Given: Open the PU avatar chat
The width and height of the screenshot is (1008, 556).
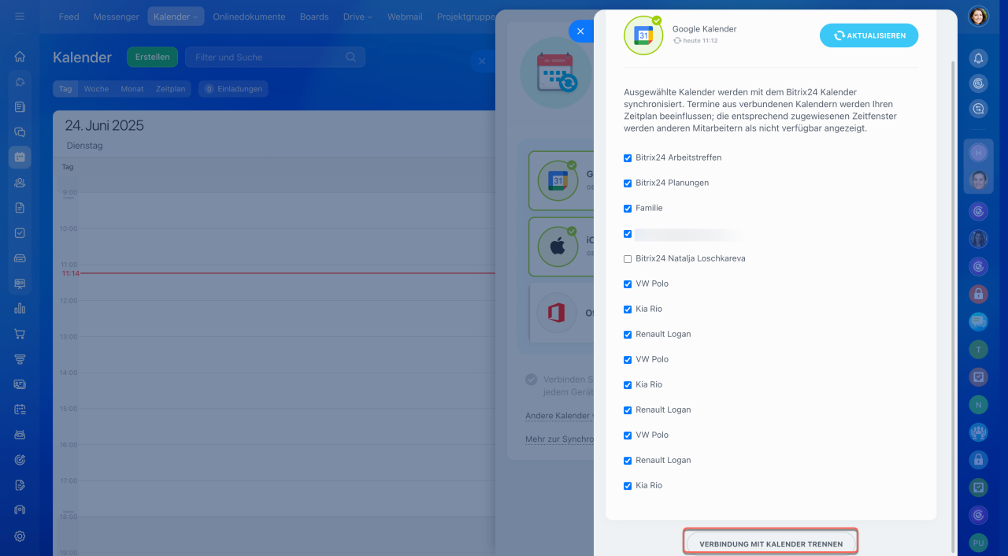Looking at the screenshot, I should click(978, 543).
